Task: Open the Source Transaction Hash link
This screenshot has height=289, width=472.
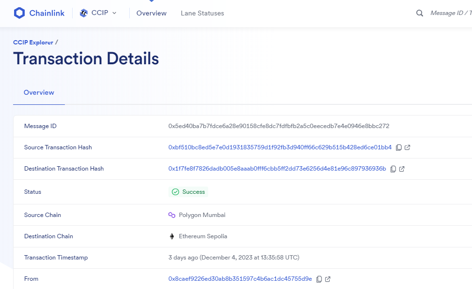Action: [280, 147]
